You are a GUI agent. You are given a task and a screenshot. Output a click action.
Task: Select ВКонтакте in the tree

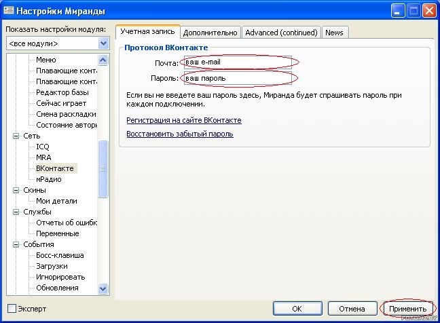pos(55,168)
